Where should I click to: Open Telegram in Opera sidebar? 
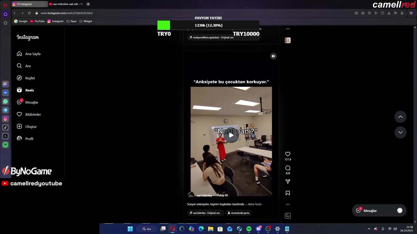point(5,110)
